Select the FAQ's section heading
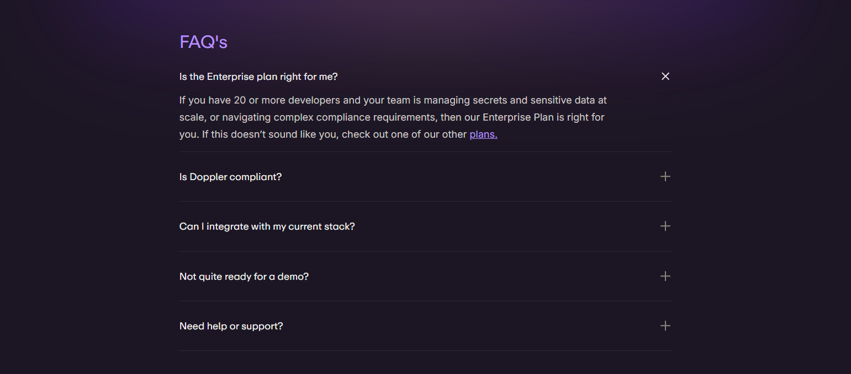The image size is (851, 374). tap(203, 42)
